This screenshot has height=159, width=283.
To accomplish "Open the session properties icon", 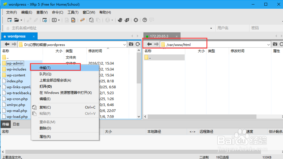I will pos(45,20).
